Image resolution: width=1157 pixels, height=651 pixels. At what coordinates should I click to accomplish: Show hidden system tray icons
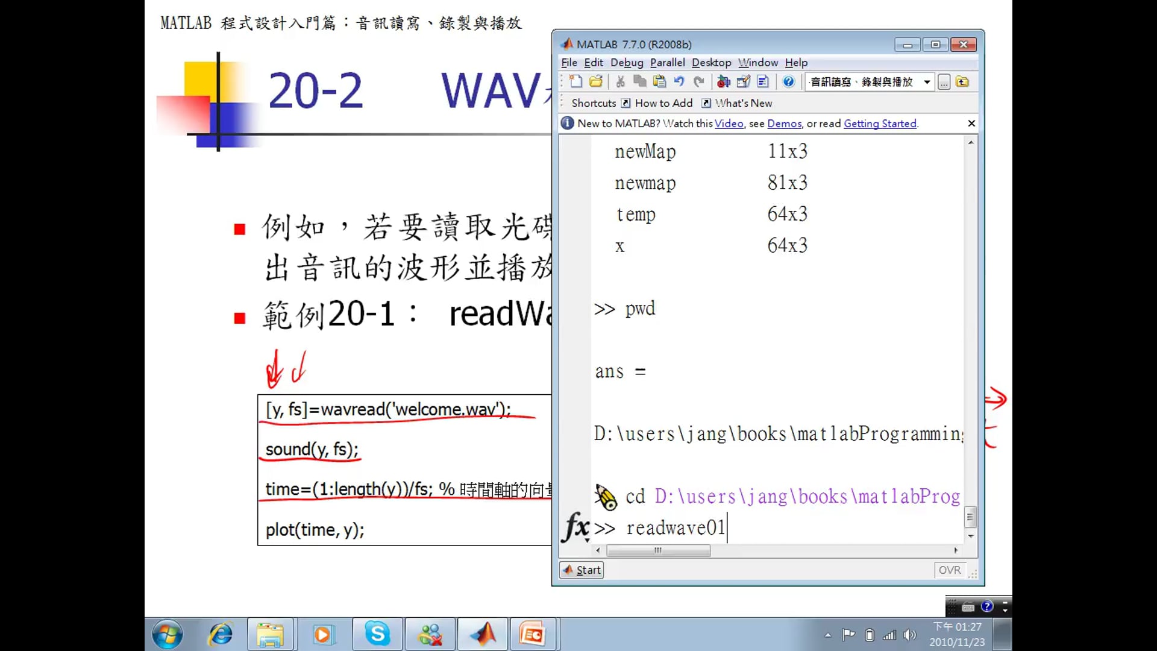point(828,635)
